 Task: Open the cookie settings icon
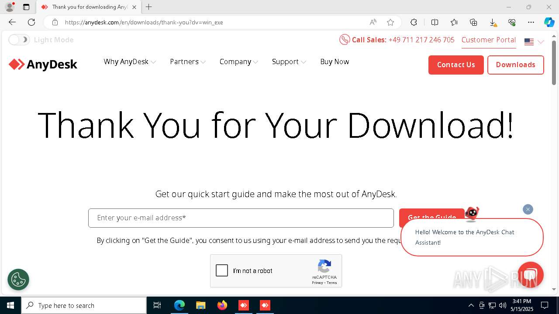tap(18, 279)
